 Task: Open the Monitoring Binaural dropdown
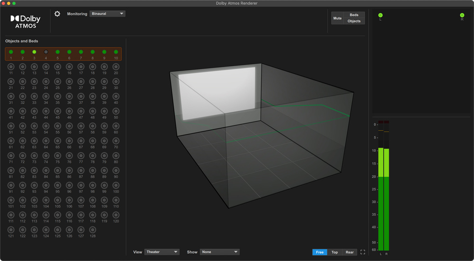tap(107, 14)
